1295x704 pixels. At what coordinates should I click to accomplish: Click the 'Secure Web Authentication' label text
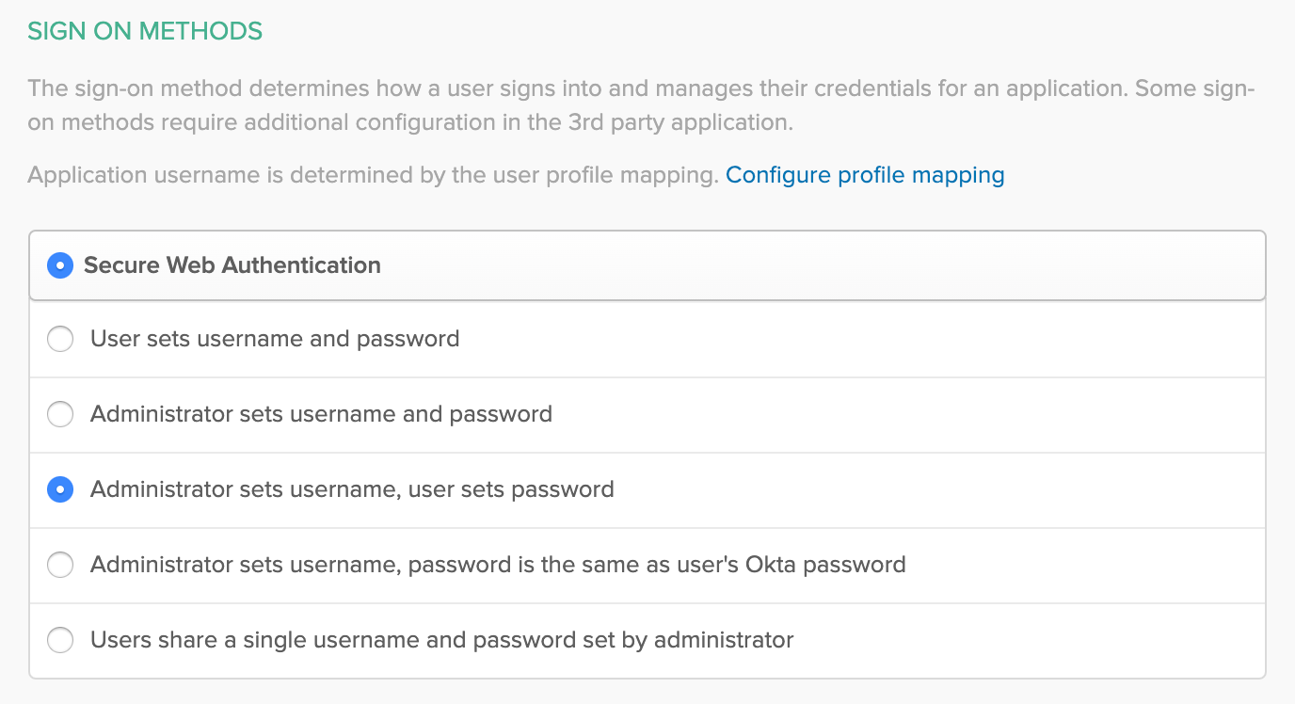coord(232,265)
